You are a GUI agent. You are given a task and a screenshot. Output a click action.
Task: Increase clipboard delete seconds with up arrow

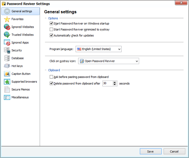[115, 82]
